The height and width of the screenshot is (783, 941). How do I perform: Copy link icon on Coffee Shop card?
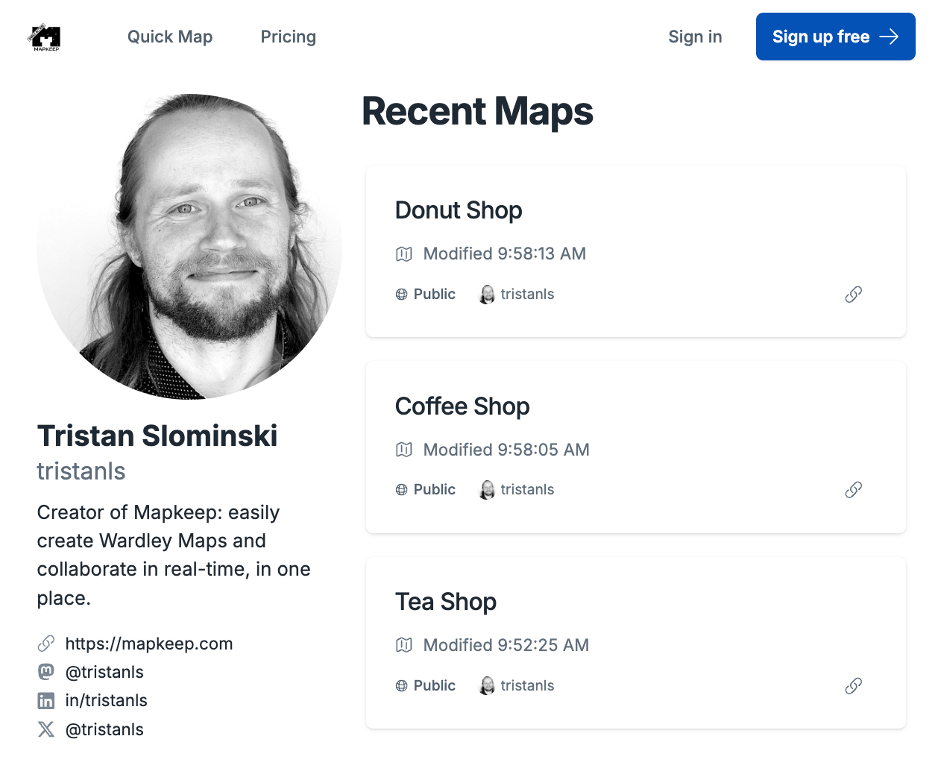point(853,490)
